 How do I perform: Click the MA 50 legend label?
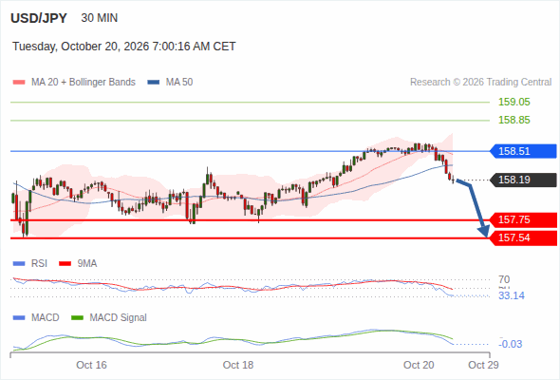[179, 83]
